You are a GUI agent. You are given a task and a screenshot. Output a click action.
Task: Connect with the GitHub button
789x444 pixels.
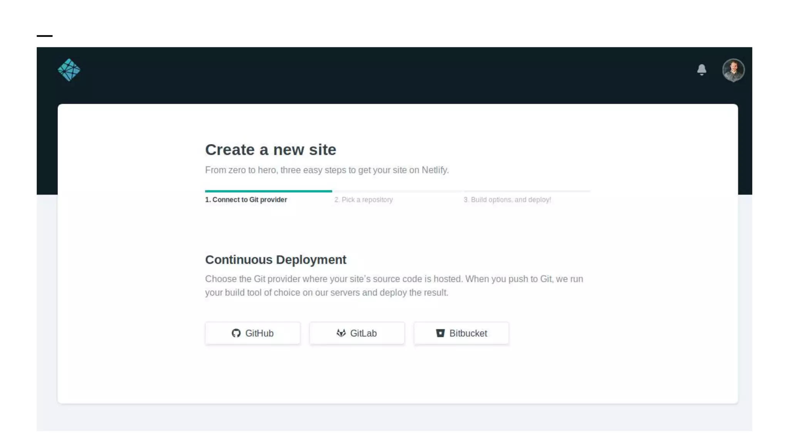(x=253, y=333)
